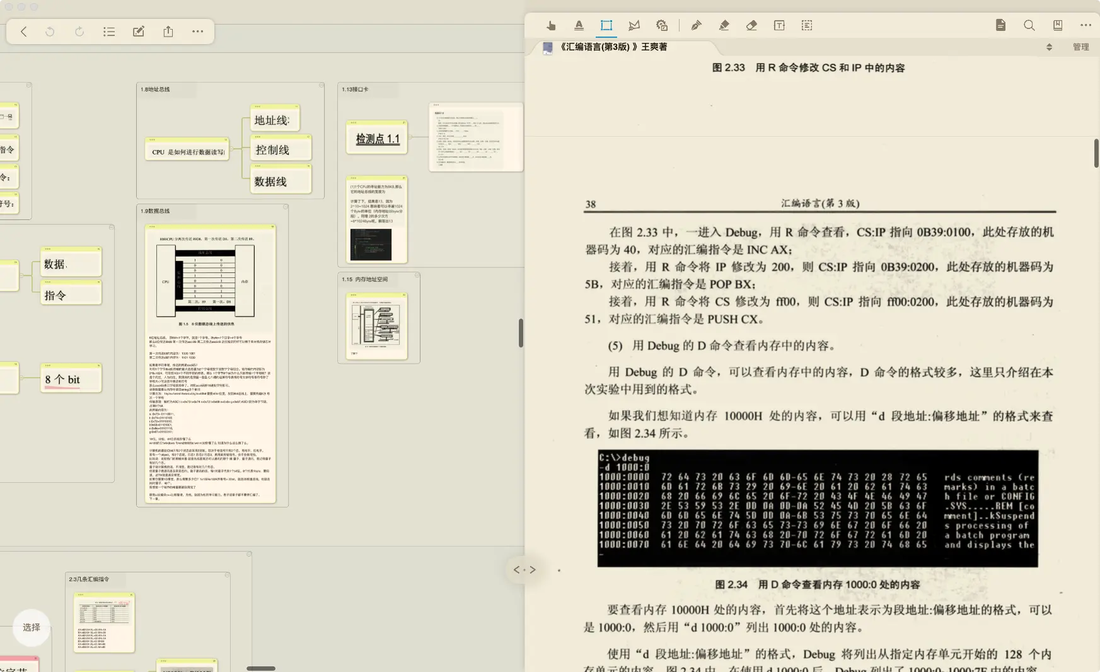Select the eraser tool
Image resolution: width=1100 pixels, height=672 pixels.
(751, 25)
